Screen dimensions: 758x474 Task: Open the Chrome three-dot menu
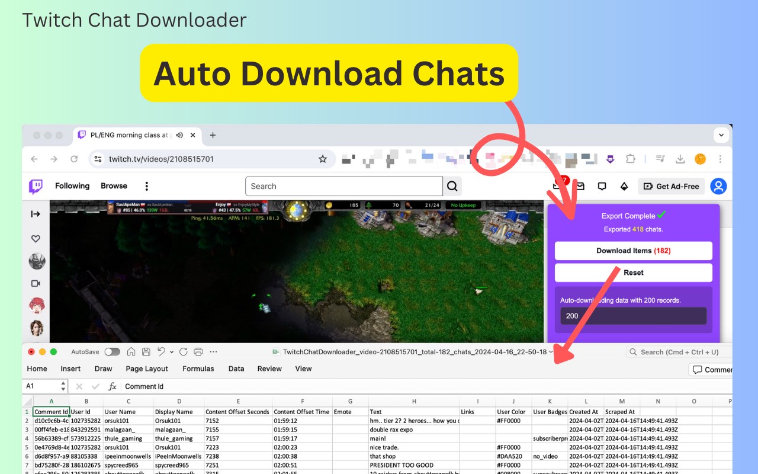click(x=720, y=159)
